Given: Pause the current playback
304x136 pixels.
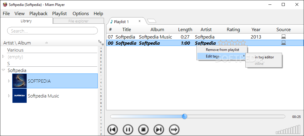Looking at the screenshot, I should click(x=128, y=129).
